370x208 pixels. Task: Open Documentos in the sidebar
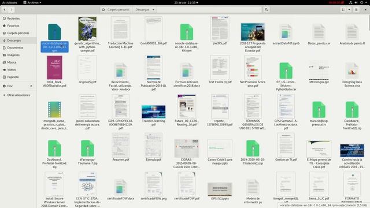pos(18,47)
